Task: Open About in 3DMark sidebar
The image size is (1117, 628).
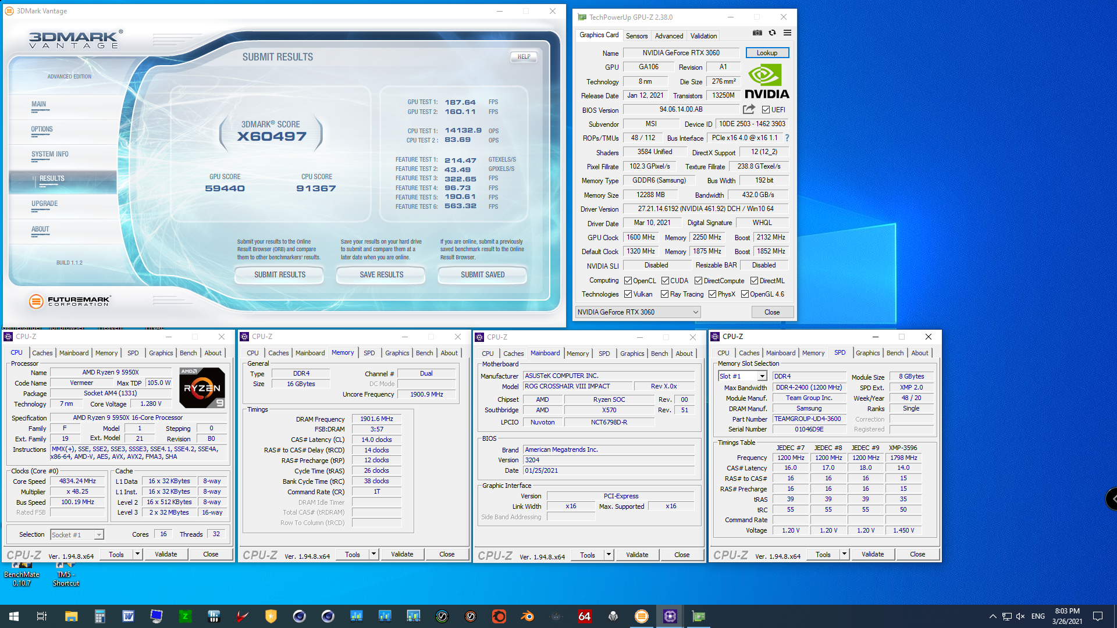Action: pyautogui.click(x=40, y=229)
